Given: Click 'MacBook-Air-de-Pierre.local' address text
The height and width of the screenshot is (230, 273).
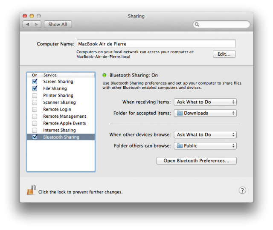Looking at the screenshot, I should click(103, 57).
